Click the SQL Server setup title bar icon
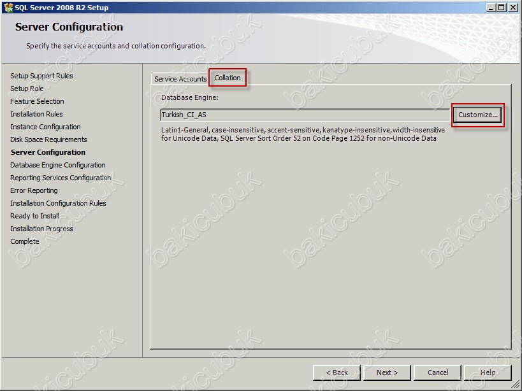The width and height of the screenshot is (522, 391). coord(8,7)
